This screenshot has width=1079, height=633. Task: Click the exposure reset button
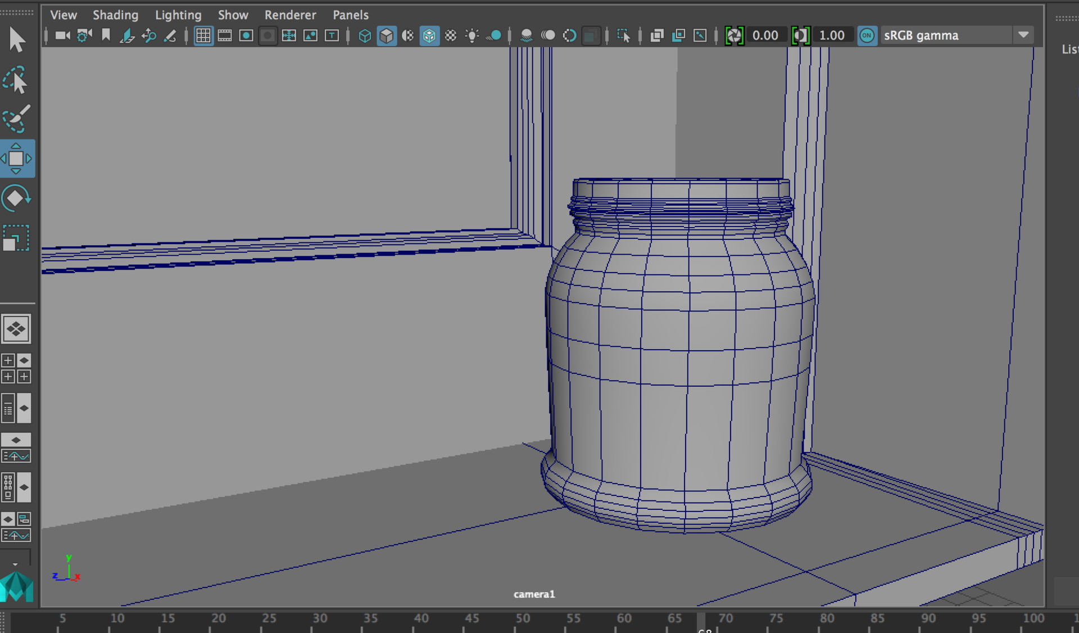pyautogui.click(x=734, y=35)
